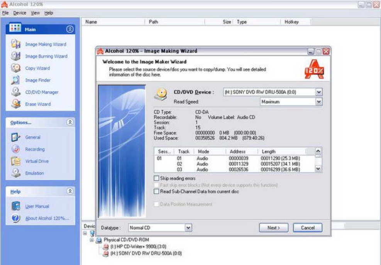Collapse the Physical CD/DVD-ROM tree node
381x265 pixels.
click(91, 240)
